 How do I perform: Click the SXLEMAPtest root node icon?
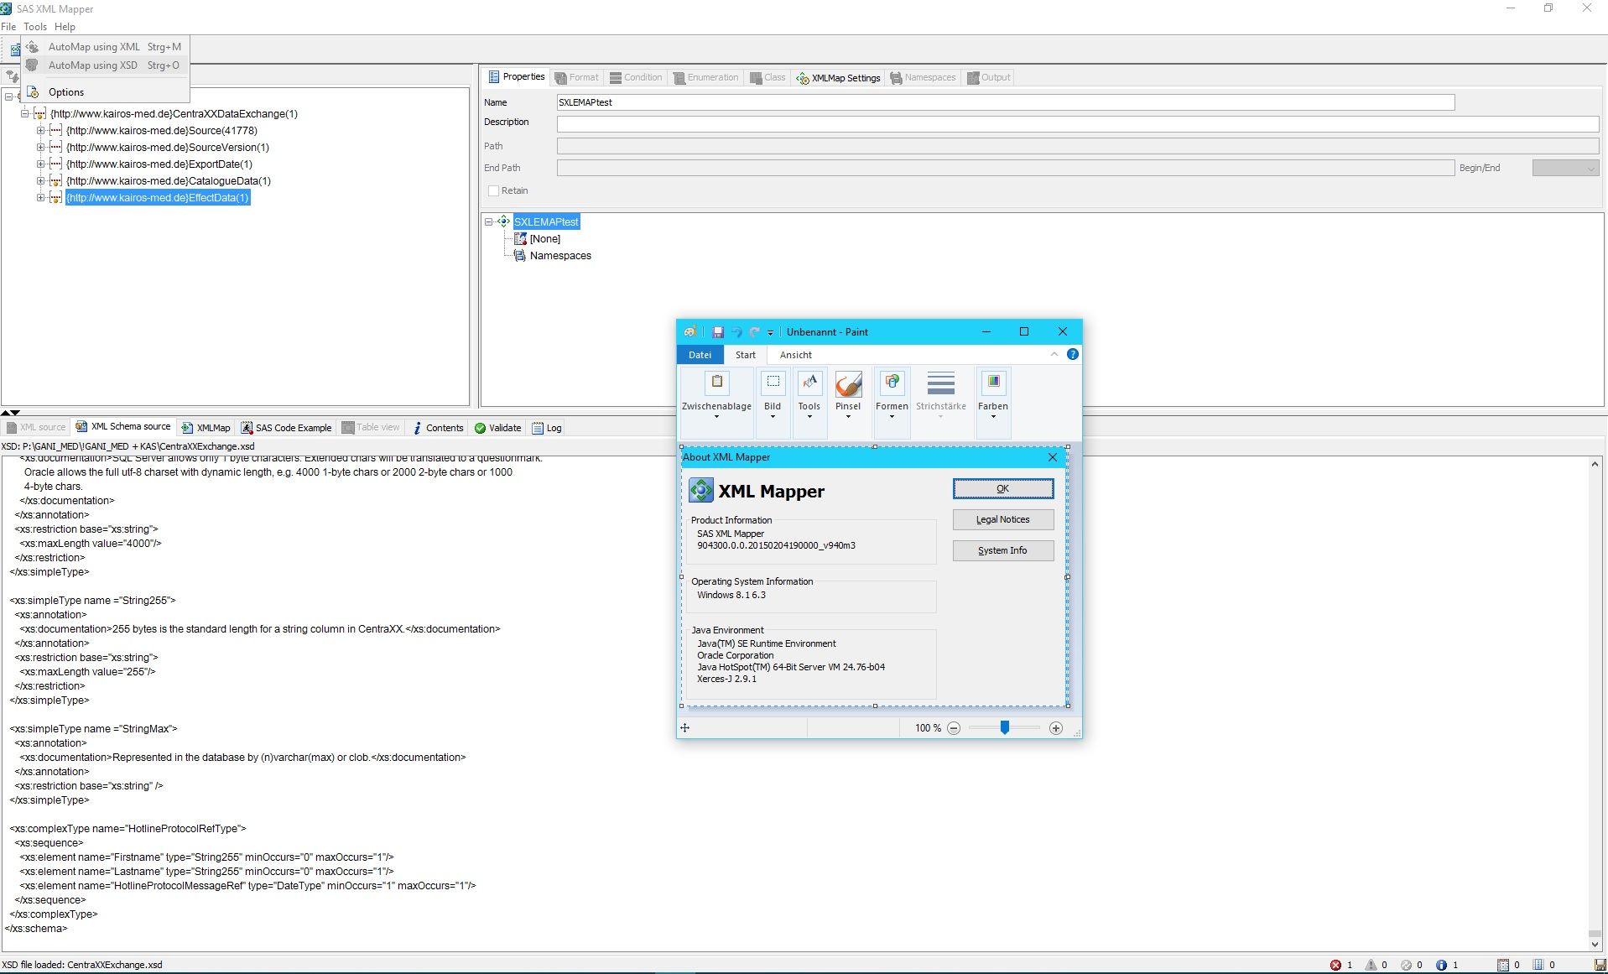point(503,221)
